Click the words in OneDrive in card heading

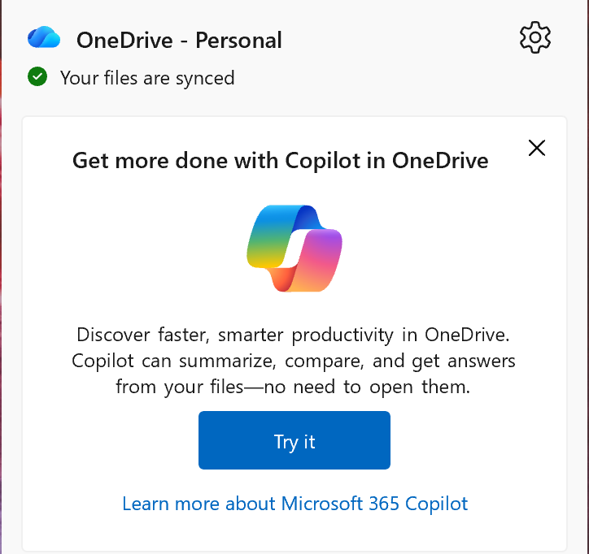428,160
